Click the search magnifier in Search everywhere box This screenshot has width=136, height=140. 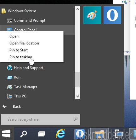click(76, 120)
